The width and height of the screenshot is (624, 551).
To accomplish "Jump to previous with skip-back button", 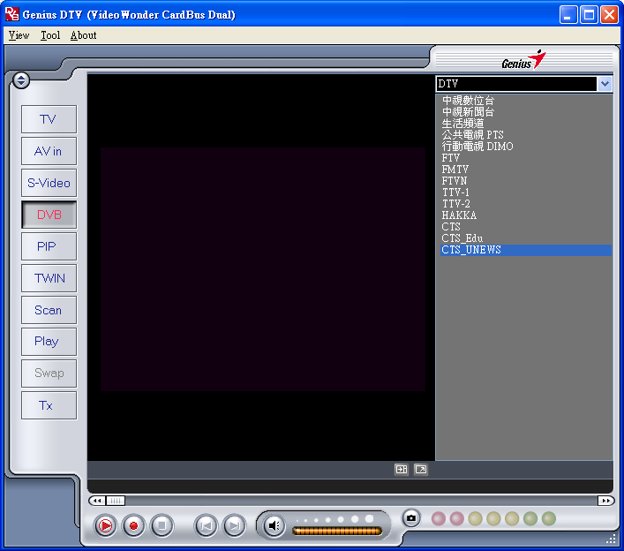I will pos(206,526).
